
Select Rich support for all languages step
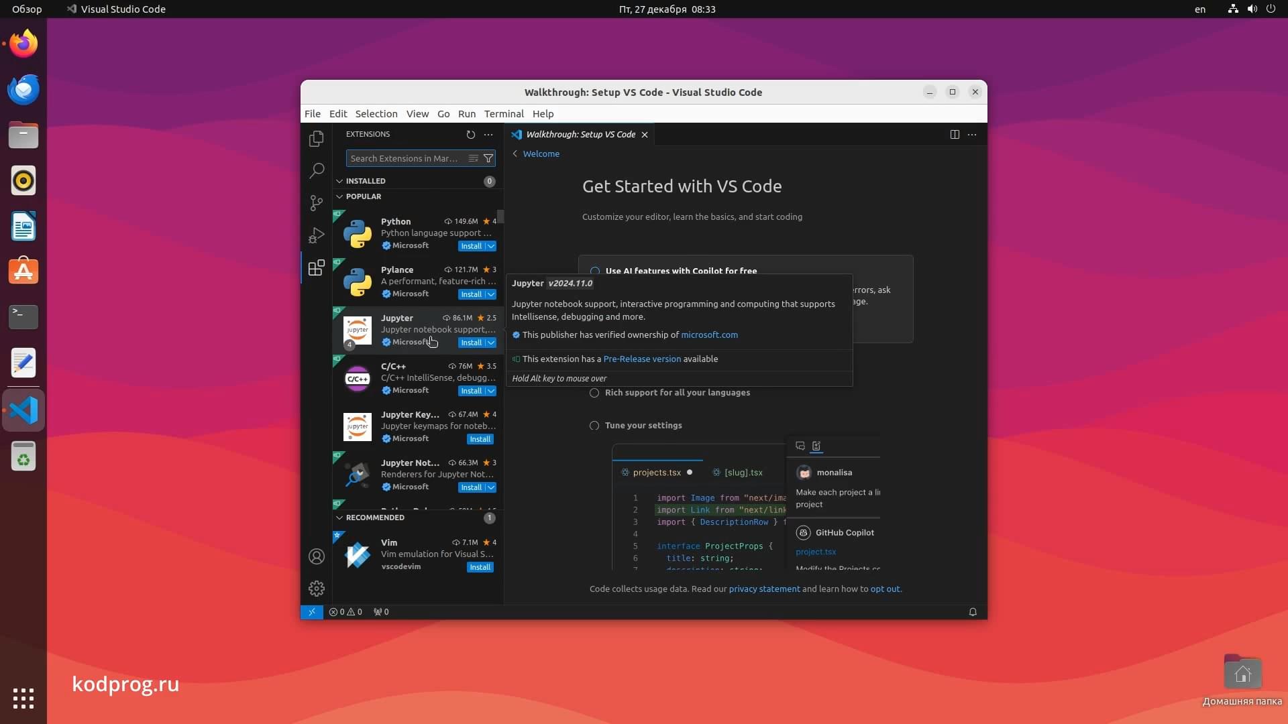point(677,393)
